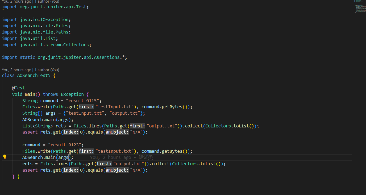Click Collectors in the java.util.stream import line

(76, 45)
